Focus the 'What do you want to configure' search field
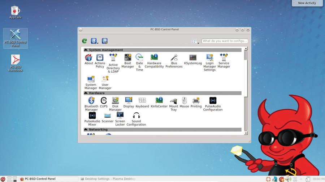The width and height of the screenshot is (325, 182). click(225, 41)
